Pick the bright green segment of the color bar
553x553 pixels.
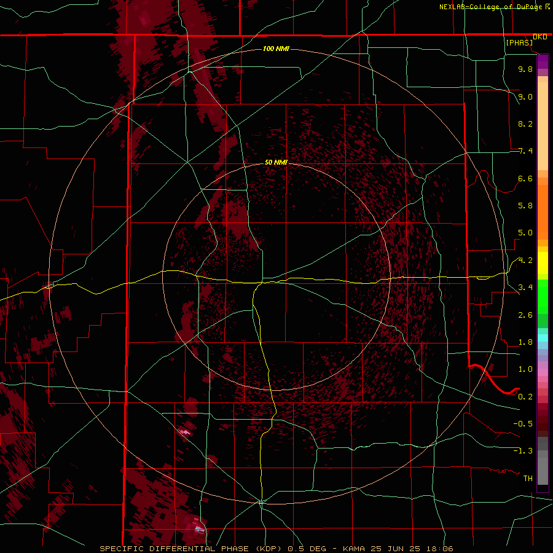click(543, 297)
